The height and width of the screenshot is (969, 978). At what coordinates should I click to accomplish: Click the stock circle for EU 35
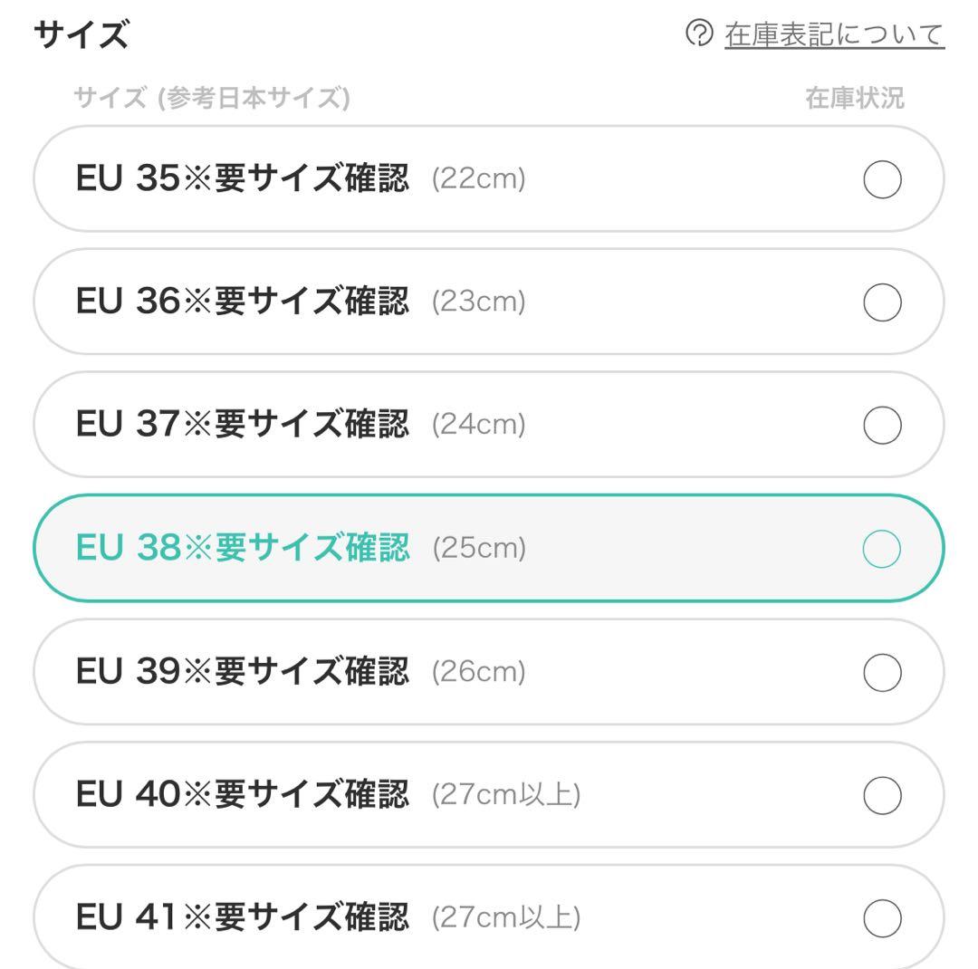pos(882,179)
